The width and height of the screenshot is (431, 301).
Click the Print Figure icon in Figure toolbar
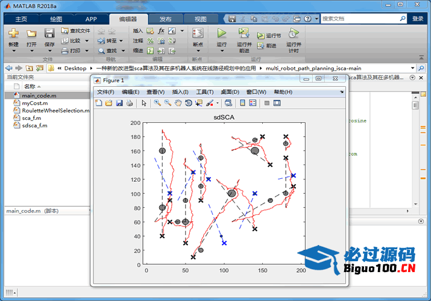coord(130,103)
